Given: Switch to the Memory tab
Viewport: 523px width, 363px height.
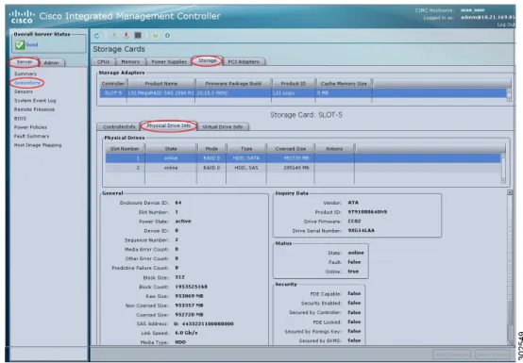Looking at the screenshot, I should 130,61.
